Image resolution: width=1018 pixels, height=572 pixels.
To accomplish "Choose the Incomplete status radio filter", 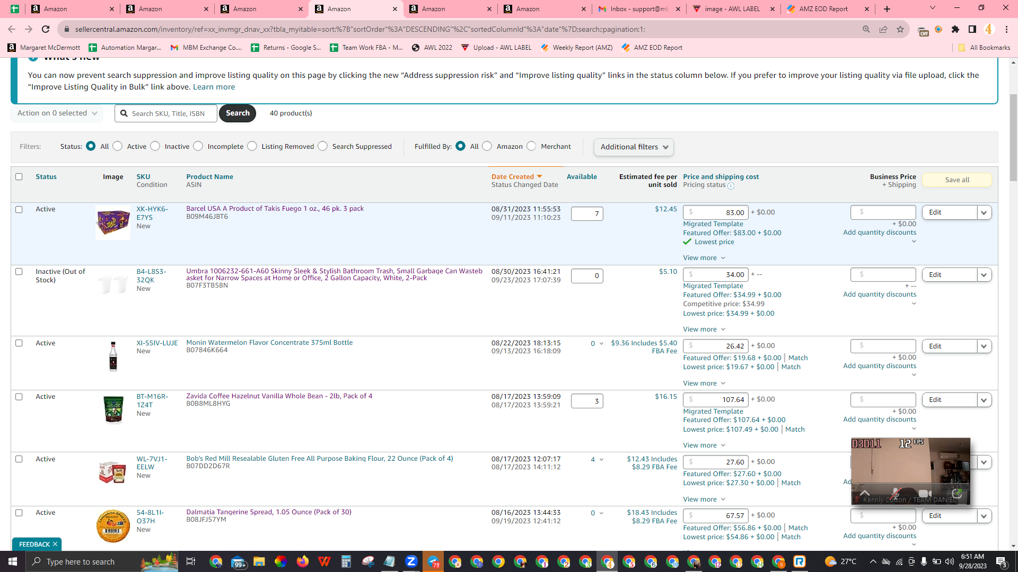I will point(198,146).
